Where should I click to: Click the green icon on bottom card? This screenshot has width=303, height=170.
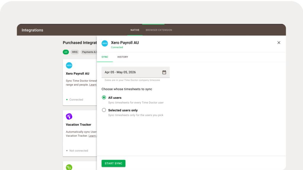[69, 167]
